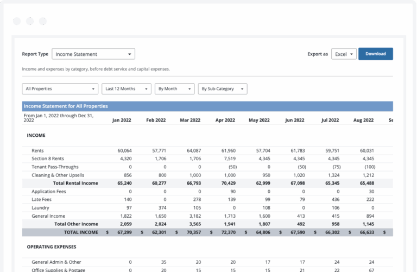417x272 pixels.
Task: Click the Tenant Pass-Throughs row label
Action: [x=55, y=167]
